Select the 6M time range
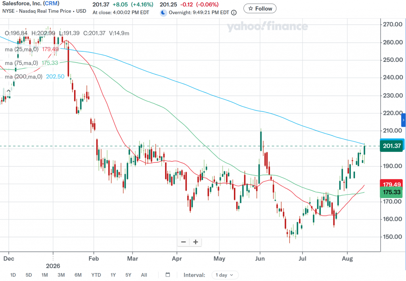Image resolution: width=406 pixels, height=281 pixels. tap(78, 275)
